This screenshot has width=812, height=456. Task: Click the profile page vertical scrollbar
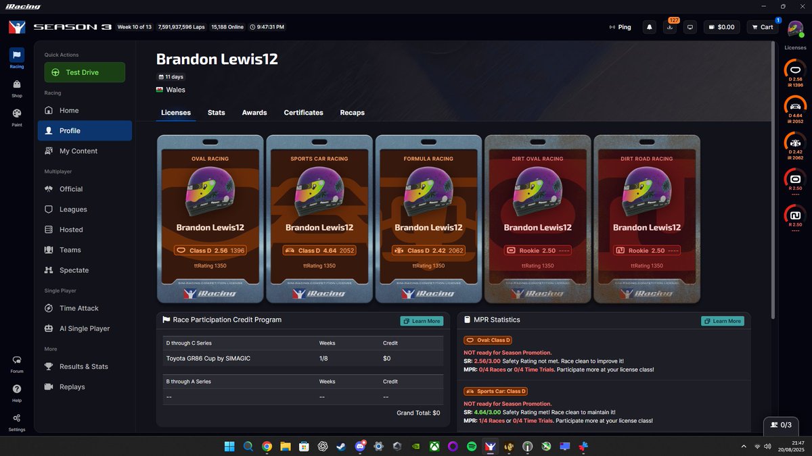coord(773,180)
